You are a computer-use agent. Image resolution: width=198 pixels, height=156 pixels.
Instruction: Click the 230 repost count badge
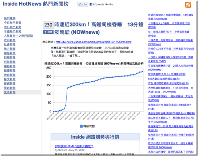48,25
